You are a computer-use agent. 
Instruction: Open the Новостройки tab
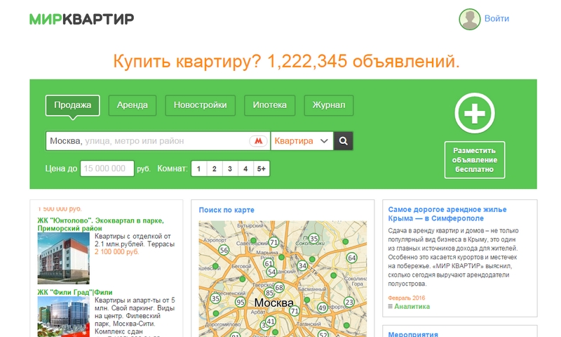coord(200,105)
